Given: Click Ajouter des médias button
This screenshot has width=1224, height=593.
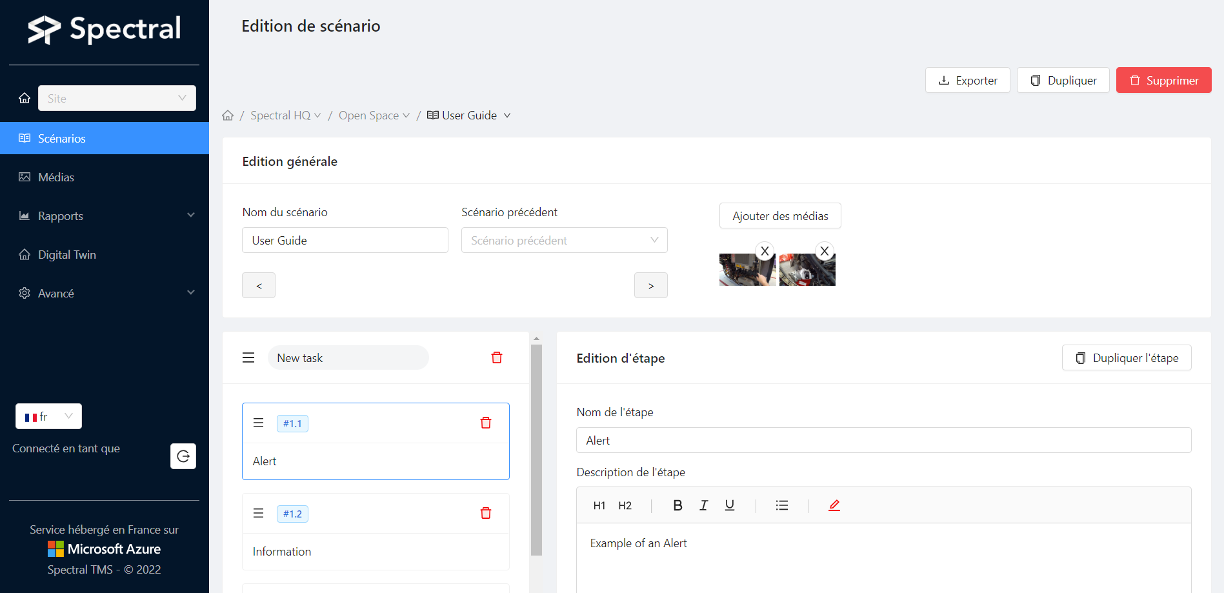Looking at the screenshot, I should 780,216.
